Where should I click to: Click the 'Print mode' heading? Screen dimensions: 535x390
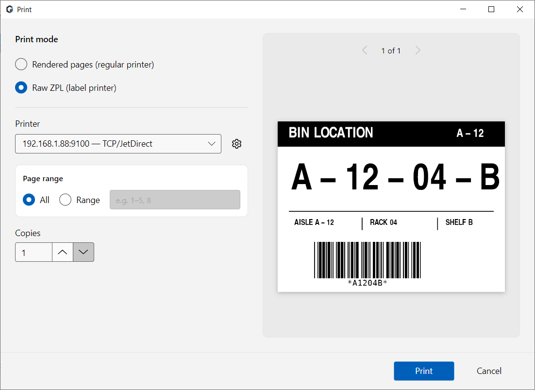point(36,39)
